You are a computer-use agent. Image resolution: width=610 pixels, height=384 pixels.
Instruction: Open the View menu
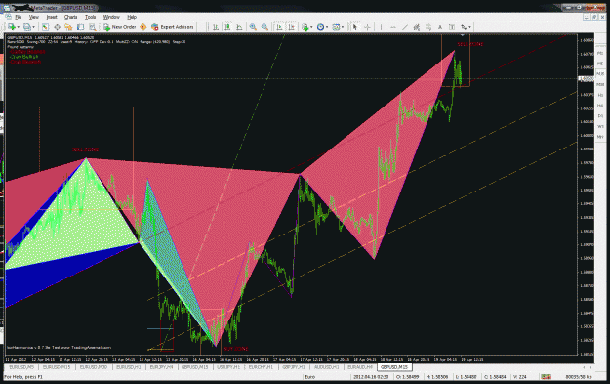coord(34,17)
